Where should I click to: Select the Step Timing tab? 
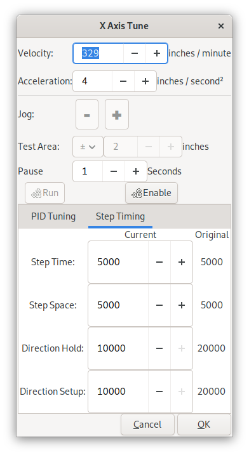[x=120, y=216]
